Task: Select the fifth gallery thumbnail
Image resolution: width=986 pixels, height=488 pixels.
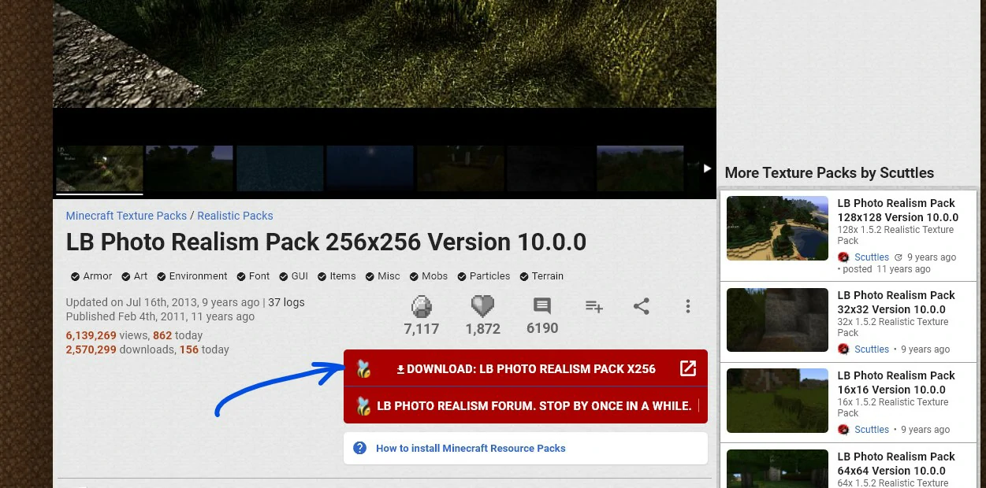Action: click(x=460, y=168)
